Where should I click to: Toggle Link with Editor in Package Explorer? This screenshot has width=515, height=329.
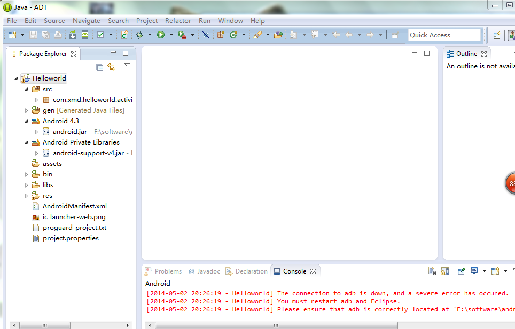click(x=112, y=68)
